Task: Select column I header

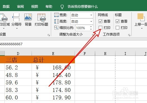Action: click(125, 54)
